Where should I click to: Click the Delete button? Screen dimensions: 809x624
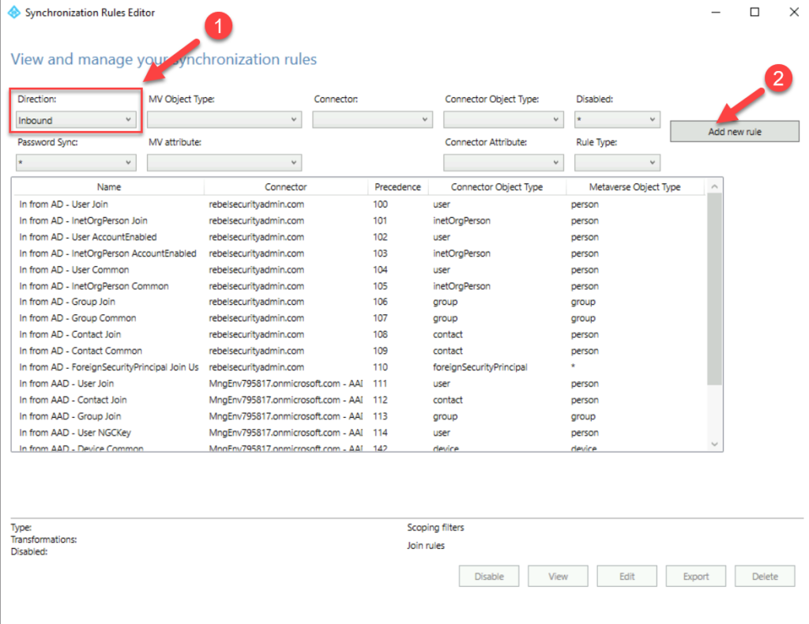764,576
